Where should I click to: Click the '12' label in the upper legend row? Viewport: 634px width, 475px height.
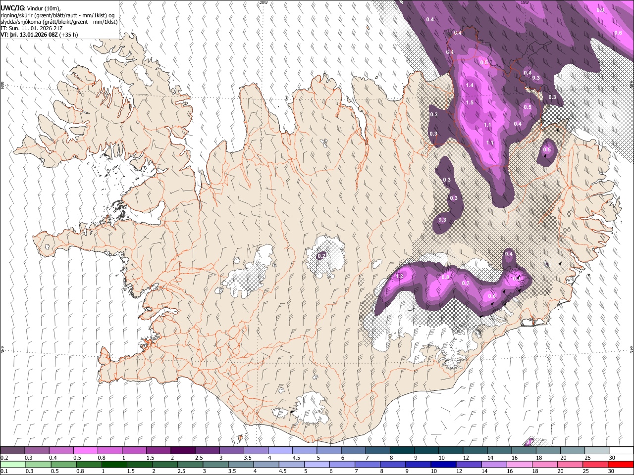click(466, 458)
